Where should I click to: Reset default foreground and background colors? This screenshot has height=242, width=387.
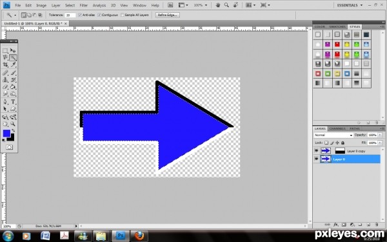(x=4, y=140)
